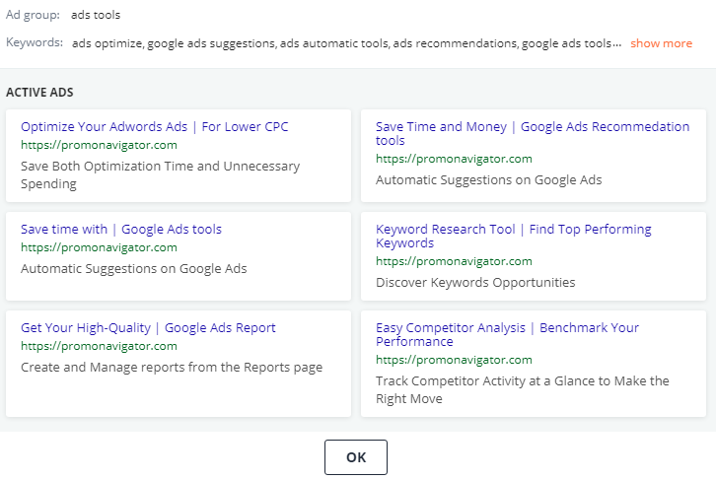Open 'Optimize Your Adwords Ads' ad headline

point(154,126)
